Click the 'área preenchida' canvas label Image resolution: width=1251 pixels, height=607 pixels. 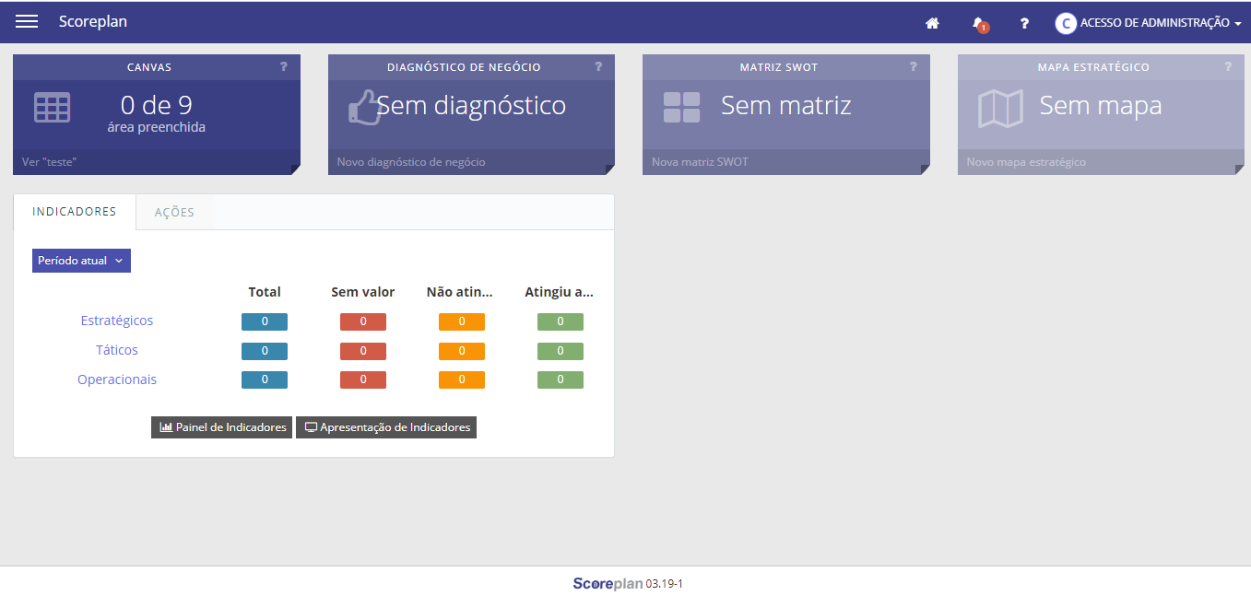[x=157, y=127]
